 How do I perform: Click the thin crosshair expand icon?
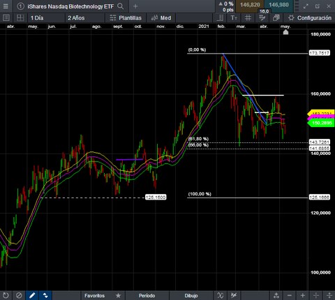point(316,296)
